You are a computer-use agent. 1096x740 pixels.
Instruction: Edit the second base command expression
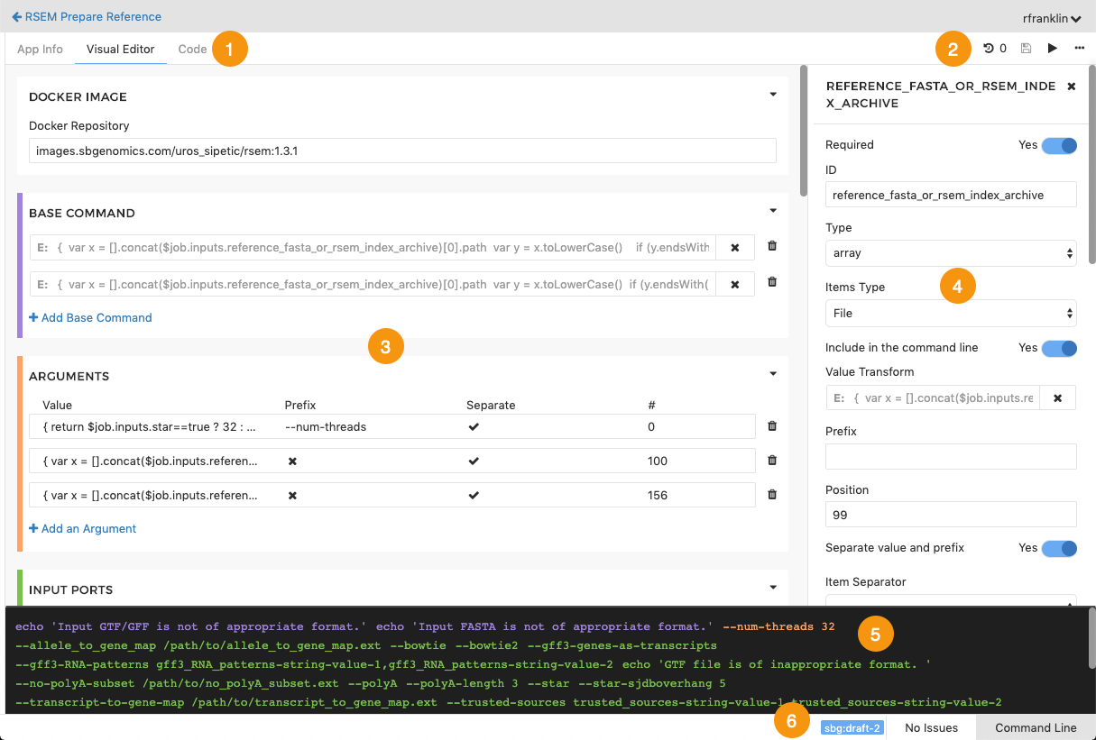point(373,284)
